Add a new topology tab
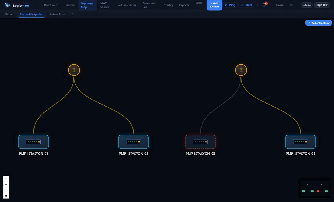Viewport: 334px width, 202px height. [72, 14]
